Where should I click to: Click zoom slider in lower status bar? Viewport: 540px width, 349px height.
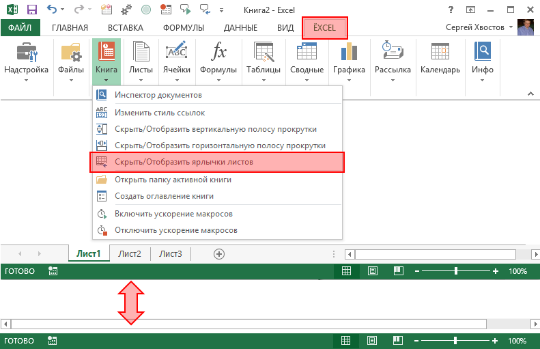coord(455,341)
